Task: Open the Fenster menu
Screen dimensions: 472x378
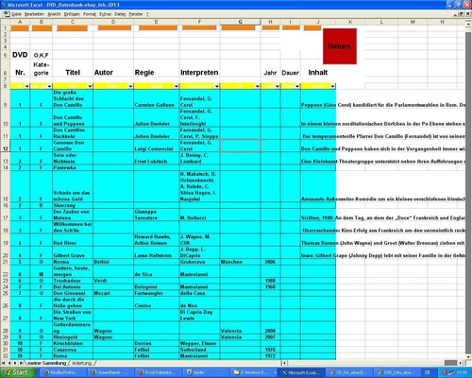Action: coord(136,14)
